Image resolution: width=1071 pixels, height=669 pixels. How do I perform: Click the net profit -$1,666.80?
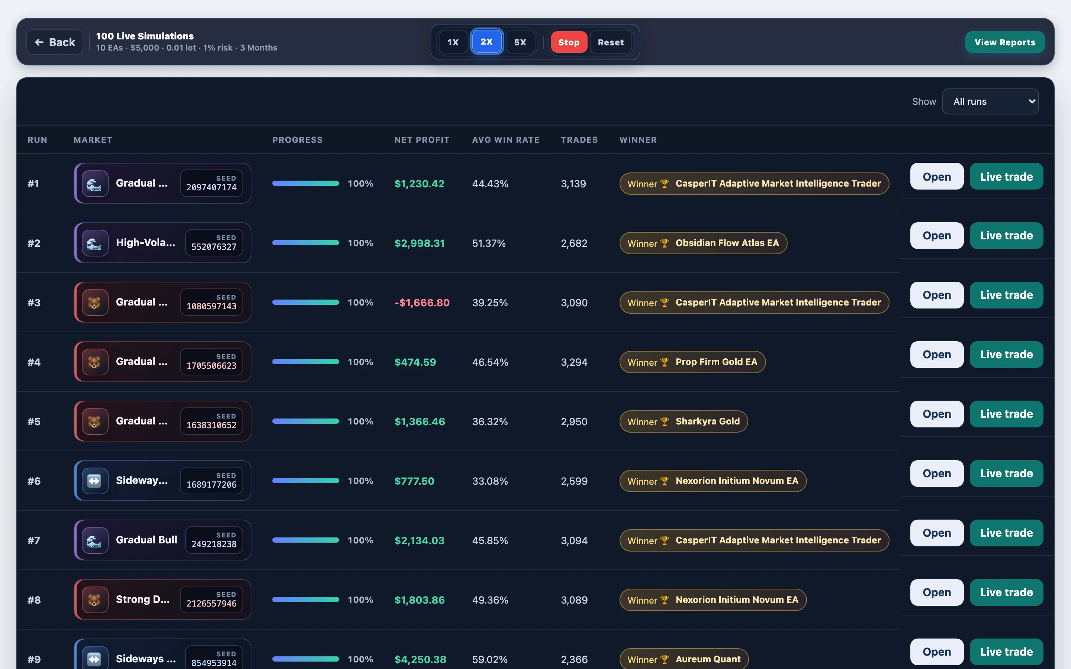[x=422, y=303]
